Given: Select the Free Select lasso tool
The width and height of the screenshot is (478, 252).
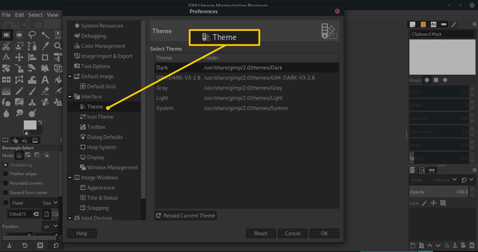Looking at the screenshot, I should [32, 35].
